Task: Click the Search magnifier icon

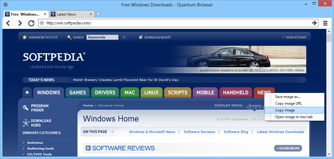Action: (x=69, y=37)
